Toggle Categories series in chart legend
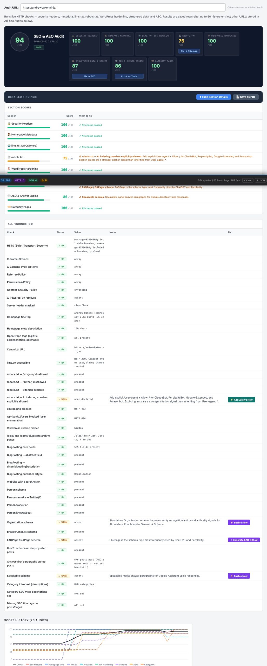This screenshot has height=666, width=267. click(x=147, y=664)
